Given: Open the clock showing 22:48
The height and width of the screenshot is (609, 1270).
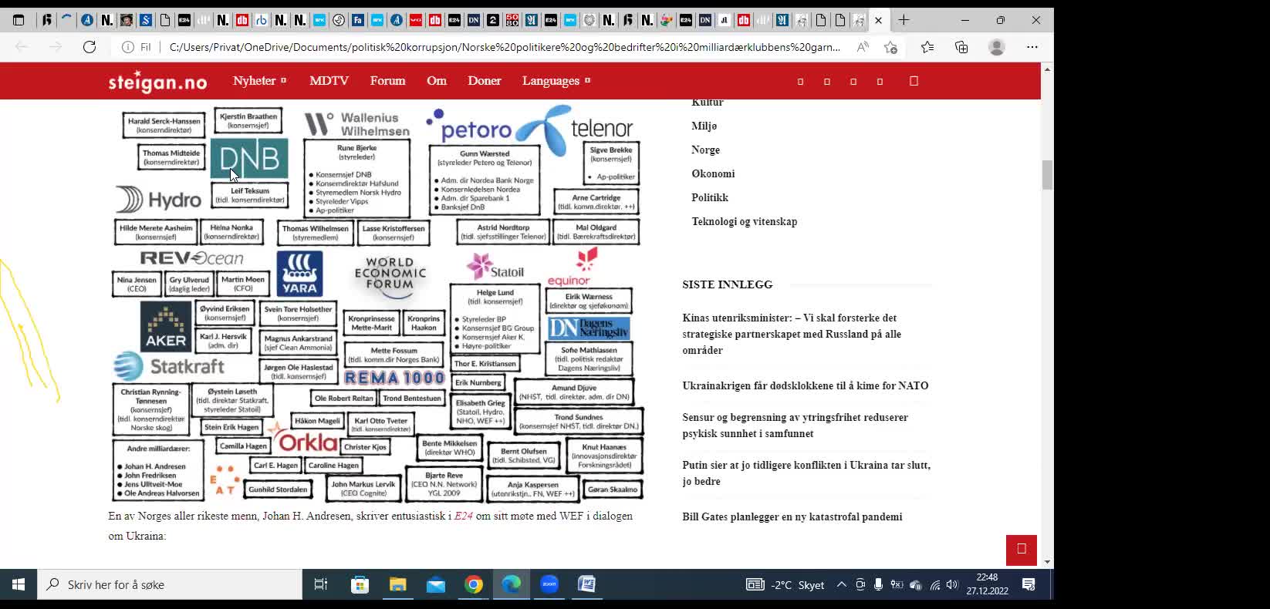Looking at the screenshot, I should 987,584.
